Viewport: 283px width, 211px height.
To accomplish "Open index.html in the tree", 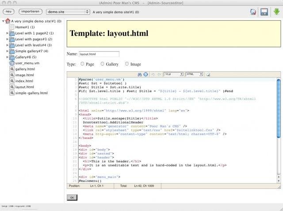I will (24, 81).
